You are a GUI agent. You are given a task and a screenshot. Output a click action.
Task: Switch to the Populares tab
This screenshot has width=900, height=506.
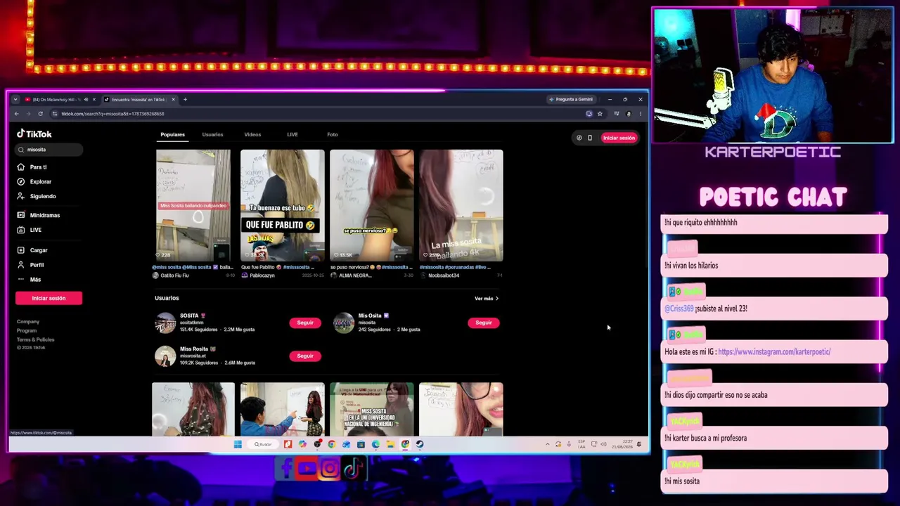pyautogui.click(x=172, y=135)
